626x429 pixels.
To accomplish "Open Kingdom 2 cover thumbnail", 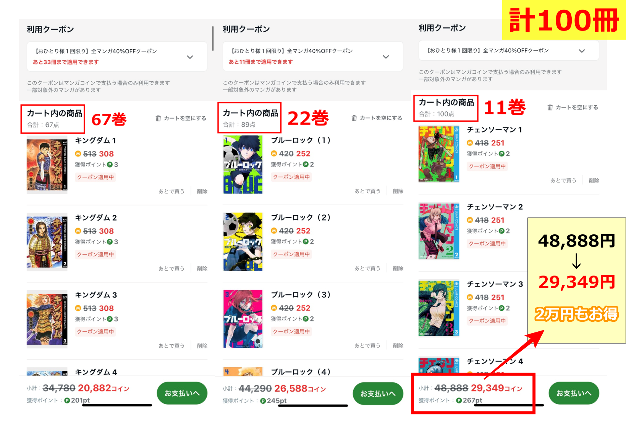I will pyautogui.click(x=47, y=242).
